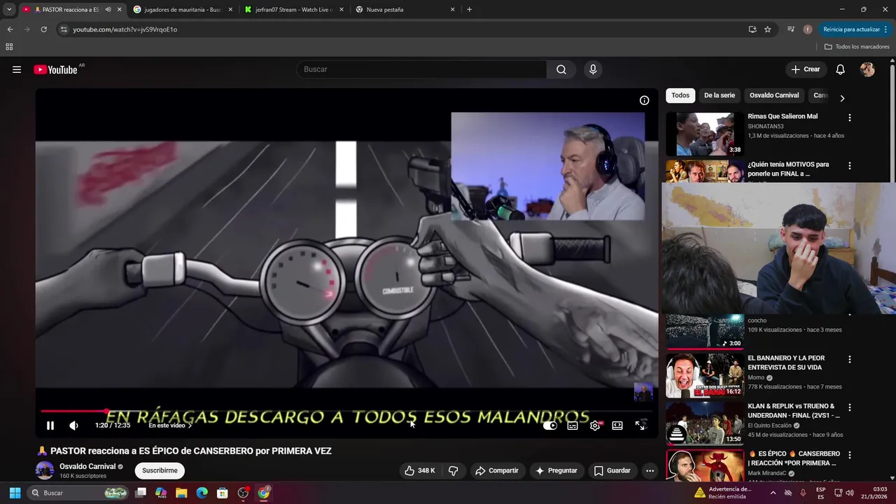The width and height of the screenshot is (896, 504).
Task: Mute audio on the PASTOR reacciona tab
Action: pos(108,10)
